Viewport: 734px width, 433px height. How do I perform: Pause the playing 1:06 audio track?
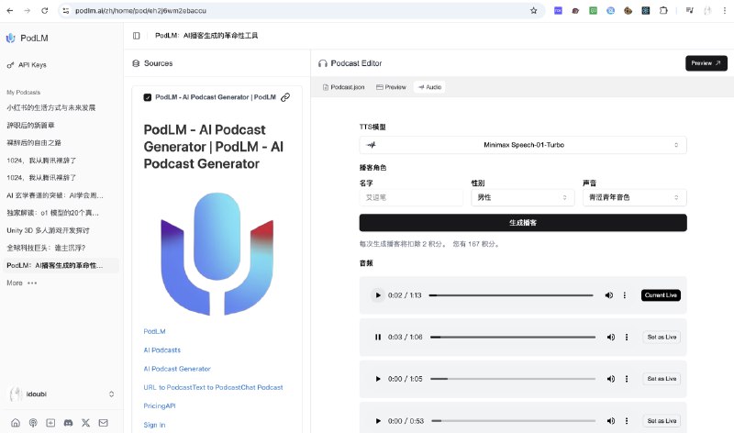tap(378, 337)
